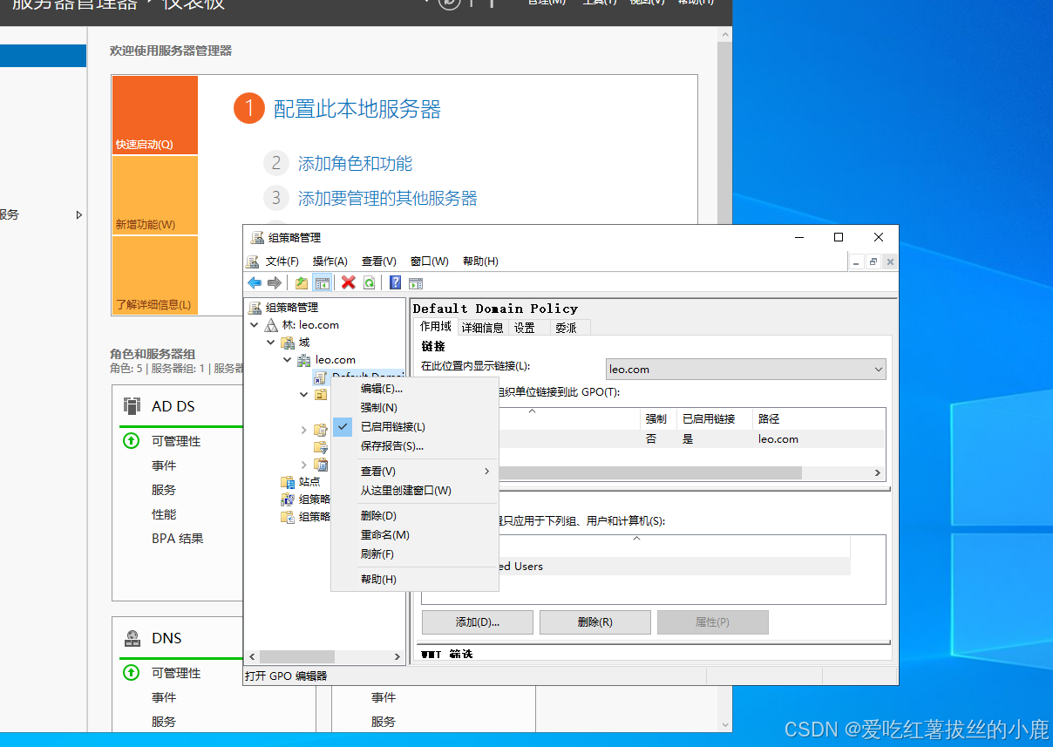Collapse the 林: leo.com tree node
This screenshot has height=747, width=1053.
255,325
